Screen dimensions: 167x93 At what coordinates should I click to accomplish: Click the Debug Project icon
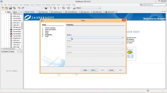coord(64,8)
